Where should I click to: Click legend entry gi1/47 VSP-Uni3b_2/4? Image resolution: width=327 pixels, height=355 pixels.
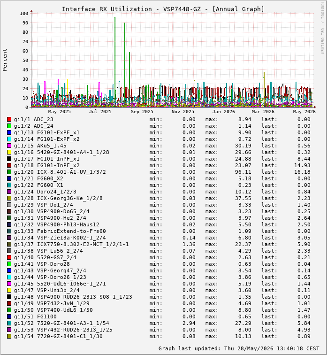(x=46, y=290)
